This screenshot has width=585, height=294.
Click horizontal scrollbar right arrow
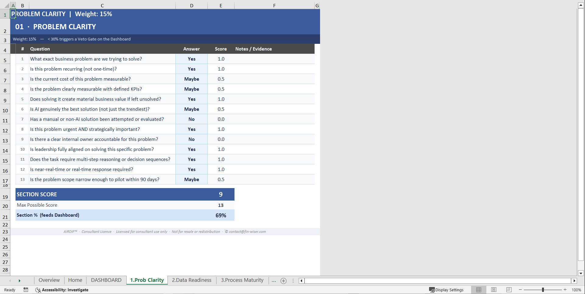click(x=574, y=281)
